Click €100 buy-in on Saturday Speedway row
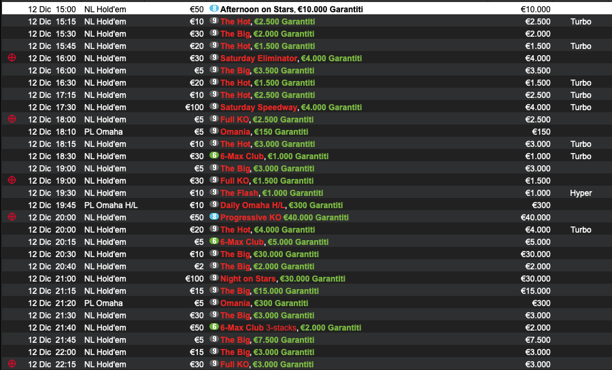This screenshot has width=612, height=370. pos(194,107)
